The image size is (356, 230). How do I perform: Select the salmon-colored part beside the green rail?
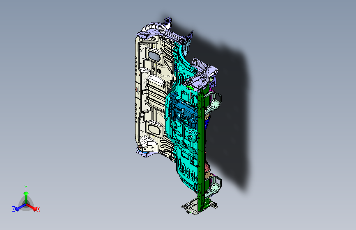pos(207,167)
